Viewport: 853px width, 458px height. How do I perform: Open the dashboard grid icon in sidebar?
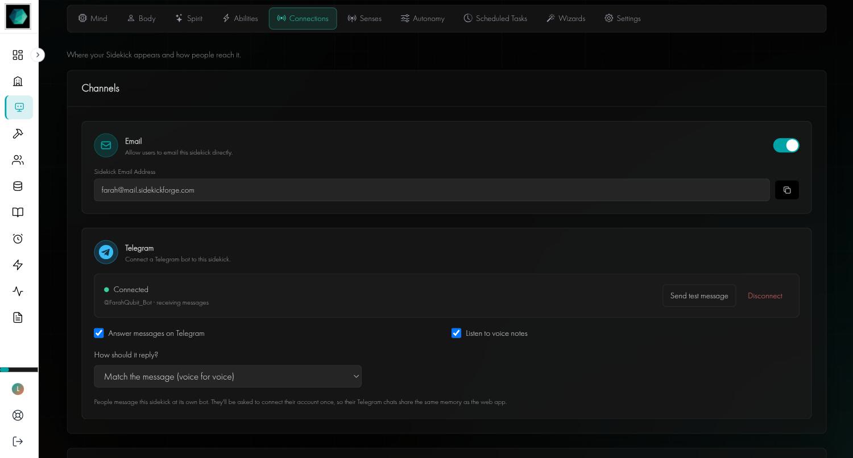18,55
